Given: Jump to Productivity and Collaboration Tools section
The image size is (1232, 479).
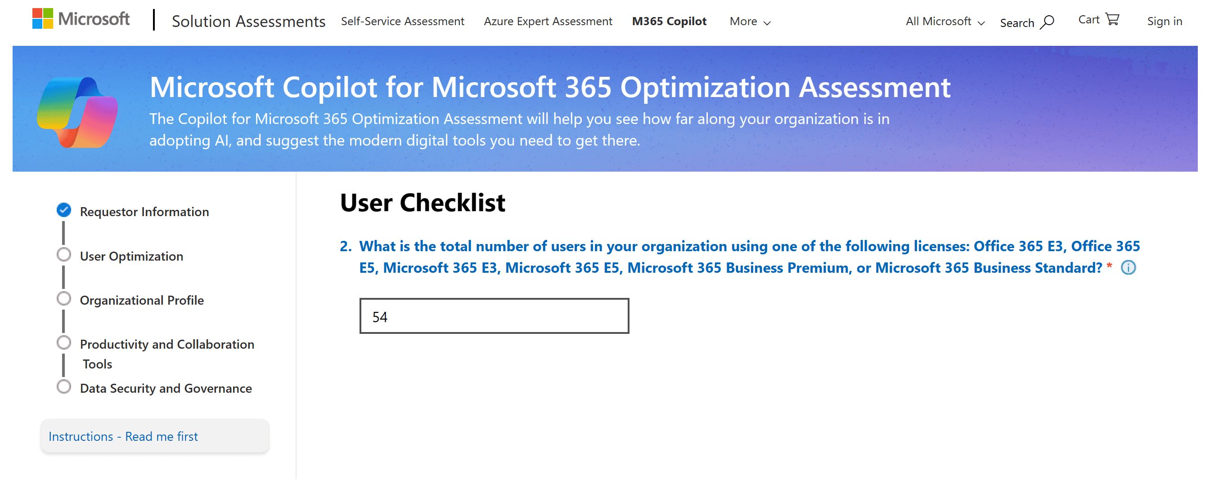Looking at the screenshot, I should 167,354.
